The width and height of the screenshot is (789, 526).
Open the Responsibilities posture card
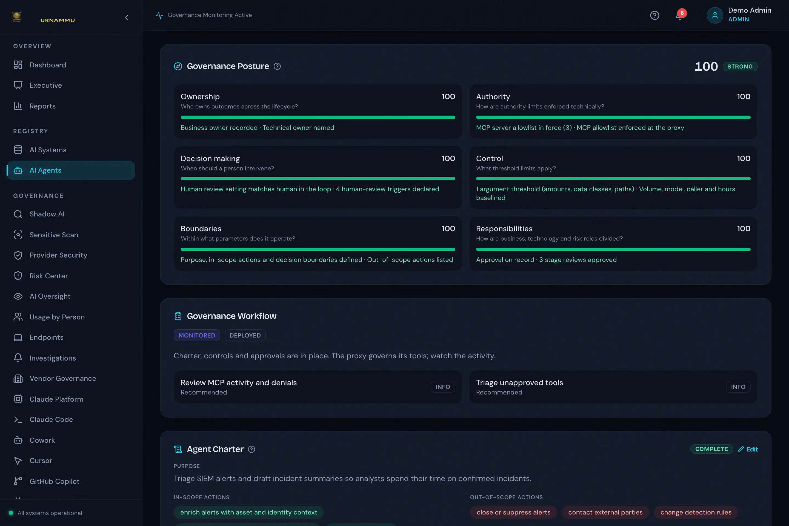[x=613, y=244]
